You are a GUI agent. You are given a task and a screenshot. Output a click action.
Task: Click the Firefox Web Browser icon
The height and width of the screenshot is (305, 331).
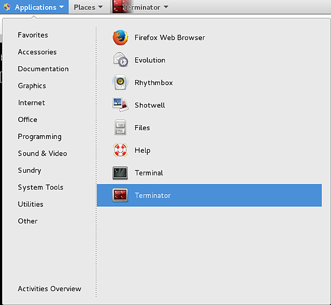120,38
